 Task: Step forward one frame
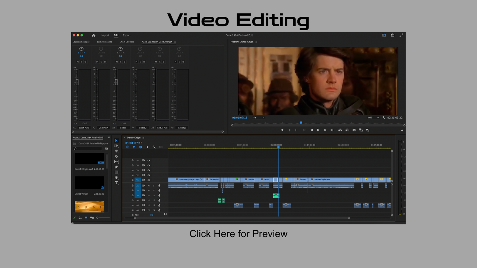pyautogui.click(x=325, y=130)
